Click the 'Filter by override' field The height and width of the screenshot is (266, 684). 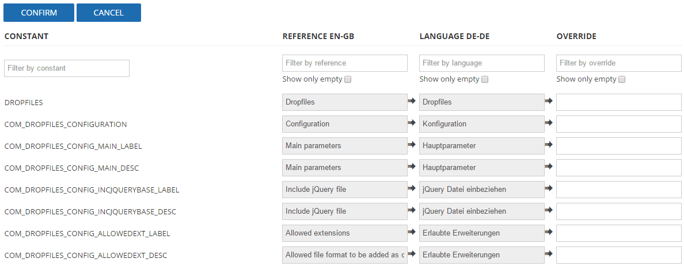(x=618, y=63)
